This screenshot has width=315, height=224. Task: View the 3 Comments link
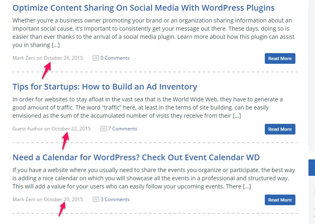pos(115,199)
